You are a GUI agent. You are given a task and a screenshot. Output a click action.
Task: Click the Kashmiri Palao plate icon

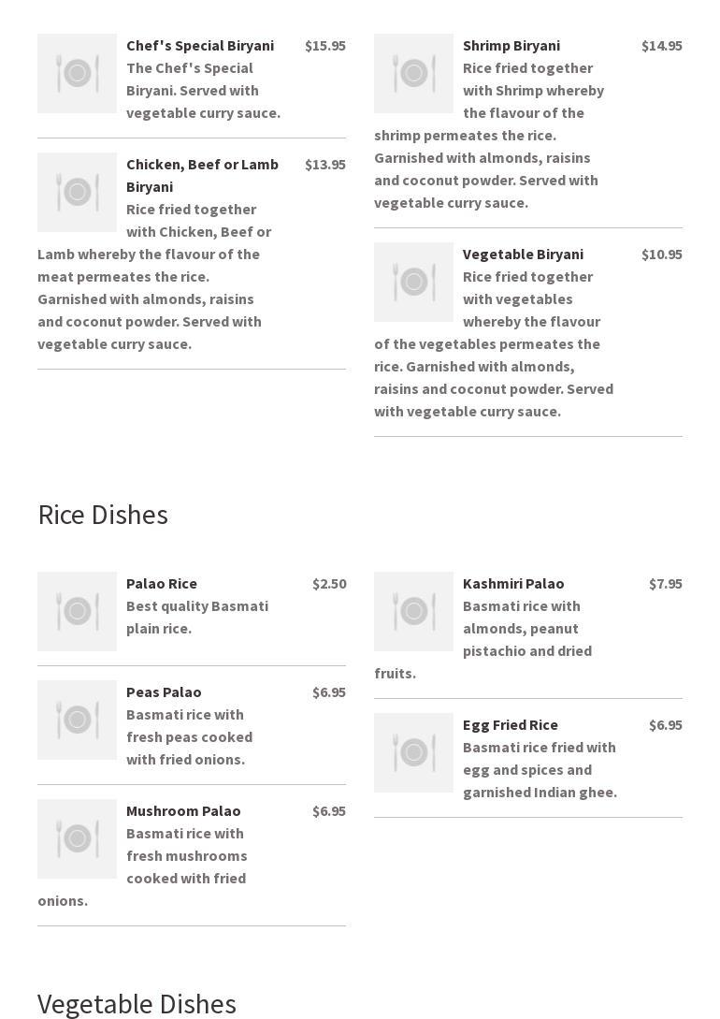(x=413, y=612)
